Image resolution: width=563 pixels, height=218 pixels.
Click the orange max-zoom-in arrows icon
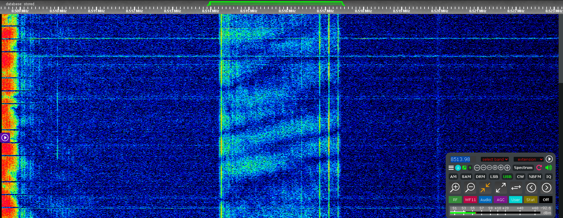point(485,188)
